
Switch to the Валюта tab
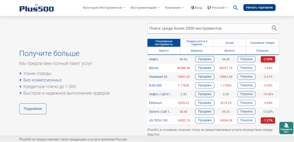(x=229, y=51)
